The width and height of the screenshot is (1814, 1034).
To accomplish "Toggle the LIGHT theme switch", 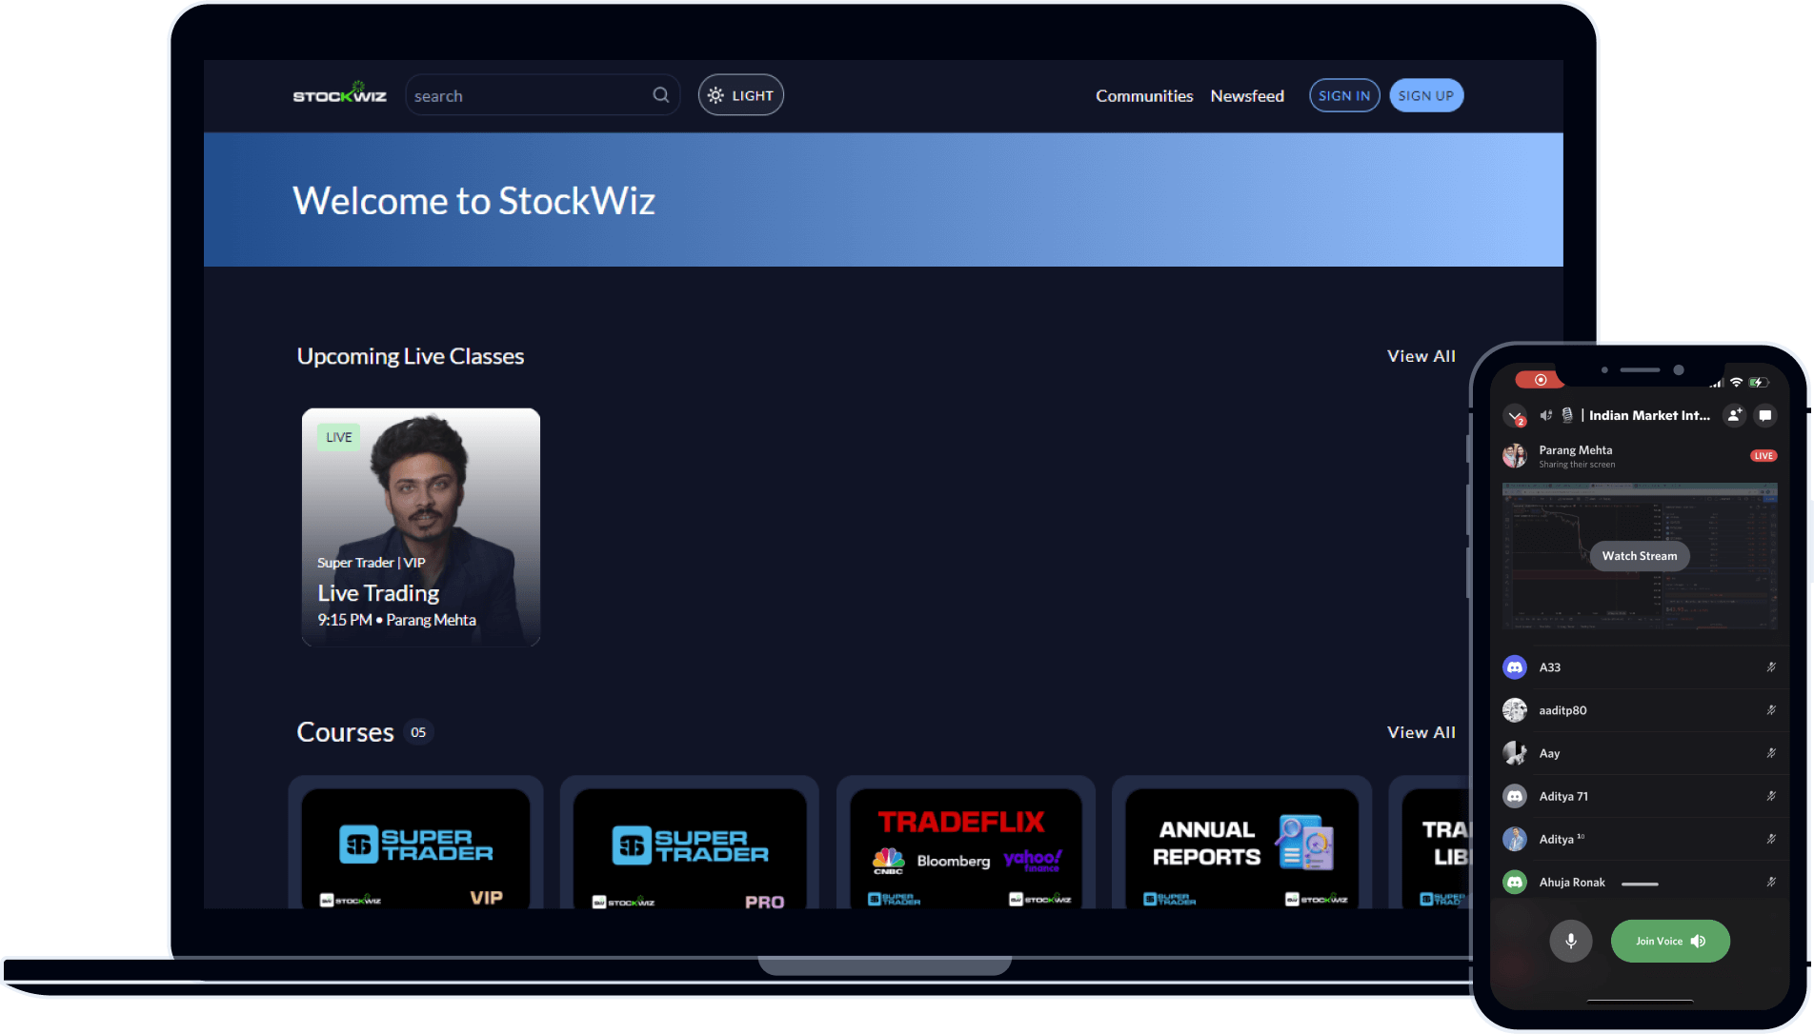I will (740, 95).
